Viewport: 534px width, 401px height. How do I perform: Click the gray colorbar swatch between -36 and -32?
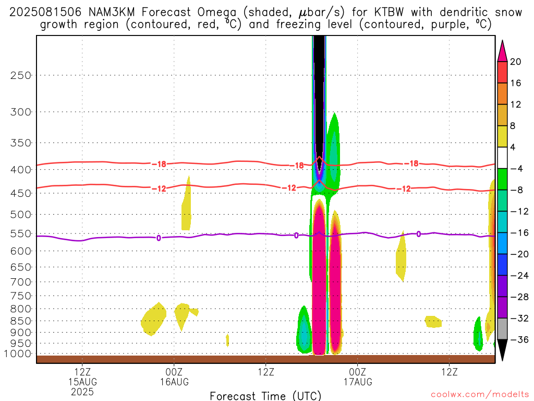point(502,329)
